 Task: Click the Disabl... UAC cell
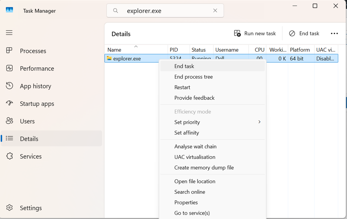click(325, 59)
